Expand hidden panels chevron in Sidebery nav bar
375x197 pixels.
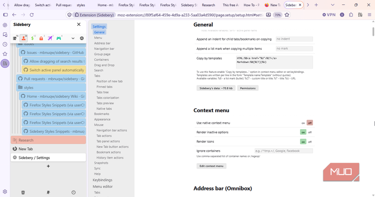(73, 38)
